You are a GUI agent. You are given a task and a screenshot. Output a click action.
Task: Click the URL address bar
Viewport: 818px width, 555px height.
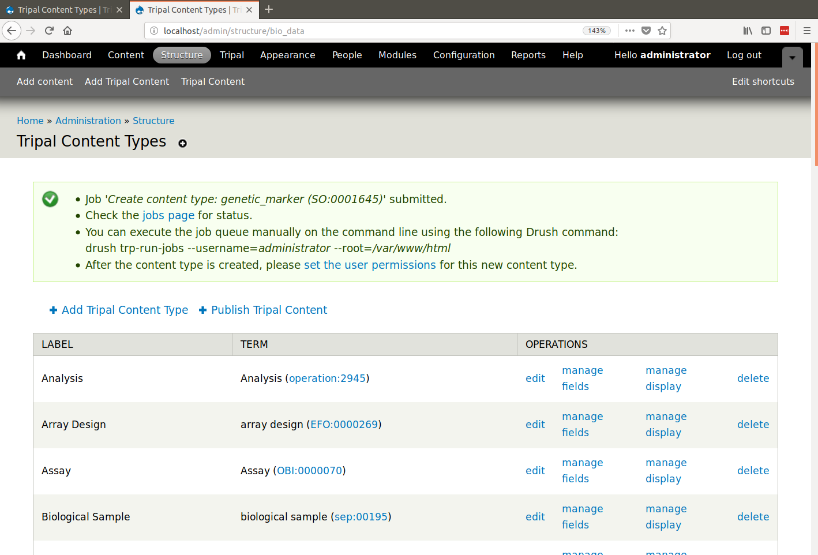(369, 31)
